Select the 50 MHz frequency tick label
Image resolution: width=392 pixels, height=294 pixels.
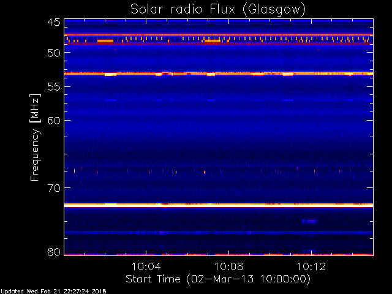(x=54, y=53)
